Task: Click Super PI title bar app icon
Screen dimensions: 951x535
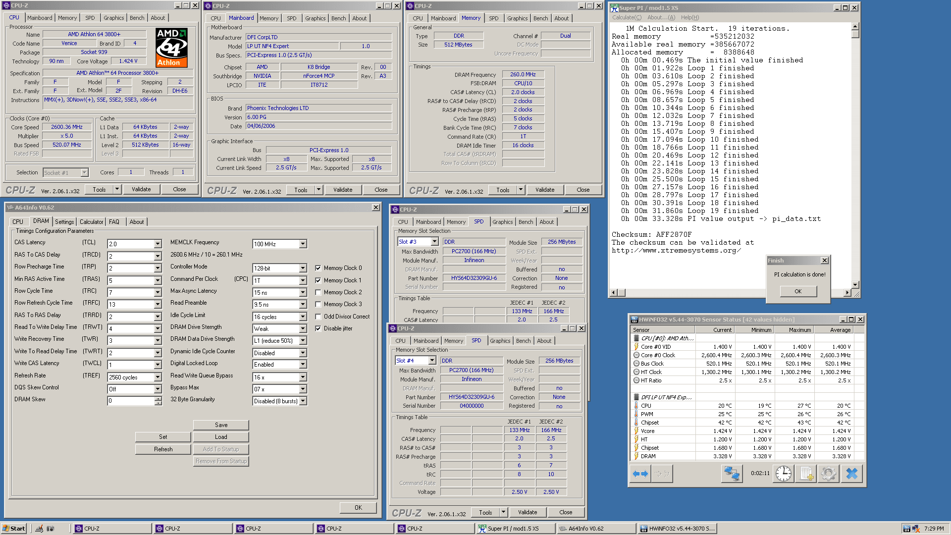Action: [x=614, y=7]
